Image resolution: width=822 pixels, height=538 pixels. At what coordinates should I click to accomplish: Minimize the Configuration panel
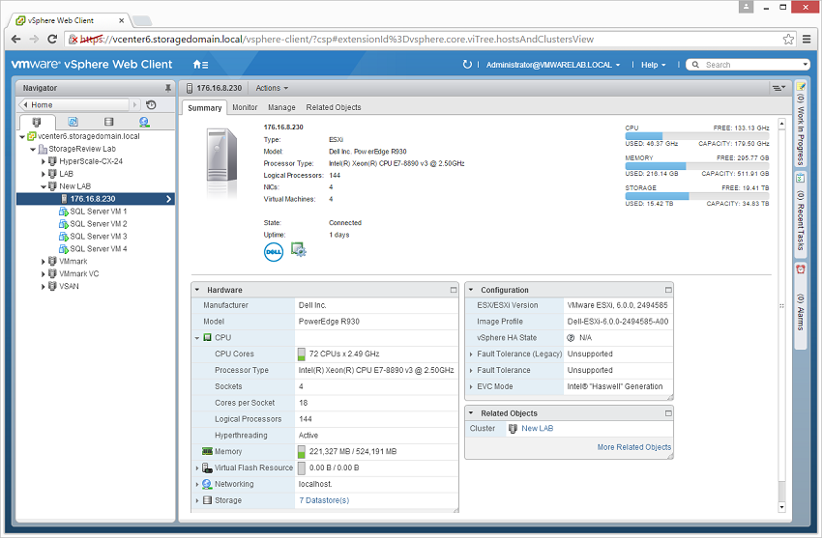668,290
